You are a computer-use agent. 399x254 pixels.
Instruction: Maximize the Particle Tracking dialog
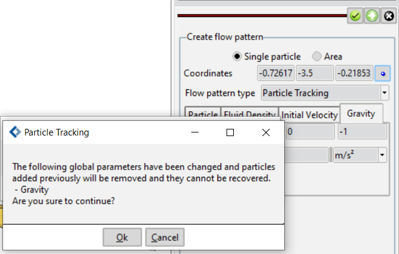(x=230, y=132)
